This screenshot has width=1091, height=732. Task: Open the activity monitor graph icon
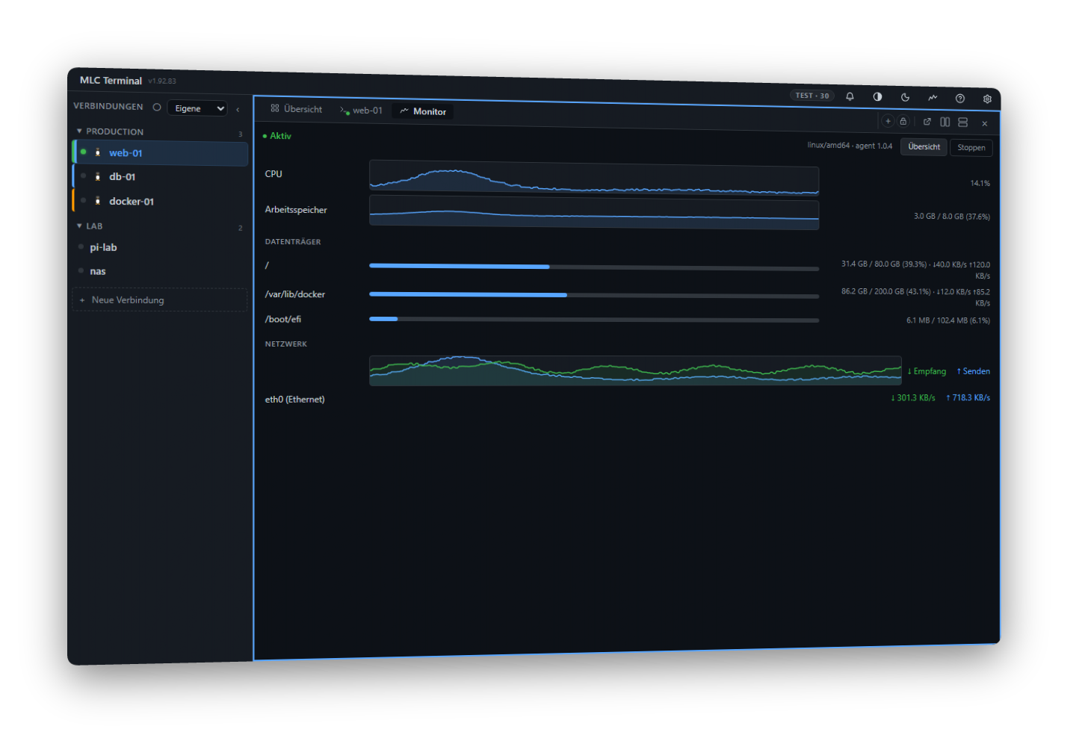[933, 98]
